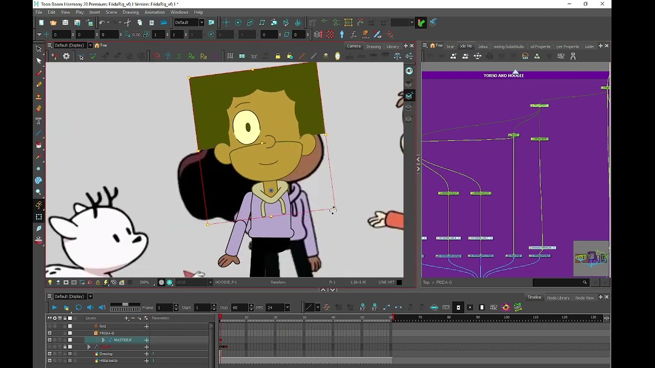Click the Top breadcrumb in the Node View
The image size is (655, 368).
click(439, 46)
